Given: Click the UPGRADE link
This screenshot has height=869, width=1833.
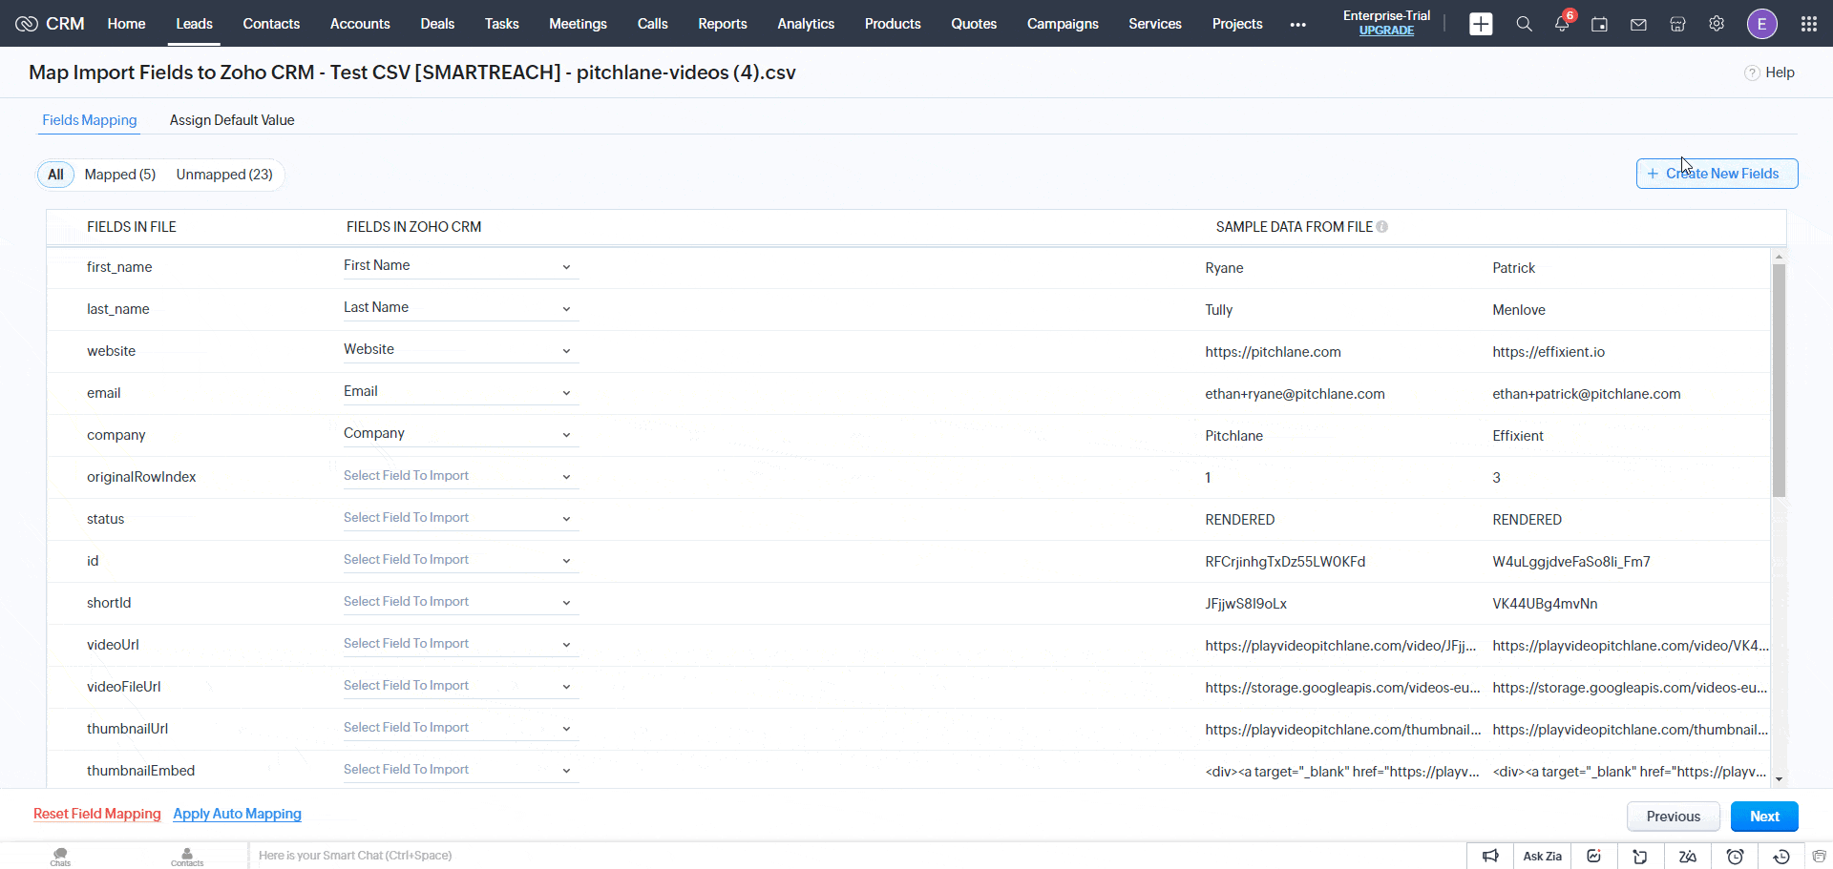Looking at the screenshot, I should tap(1386, 31).
